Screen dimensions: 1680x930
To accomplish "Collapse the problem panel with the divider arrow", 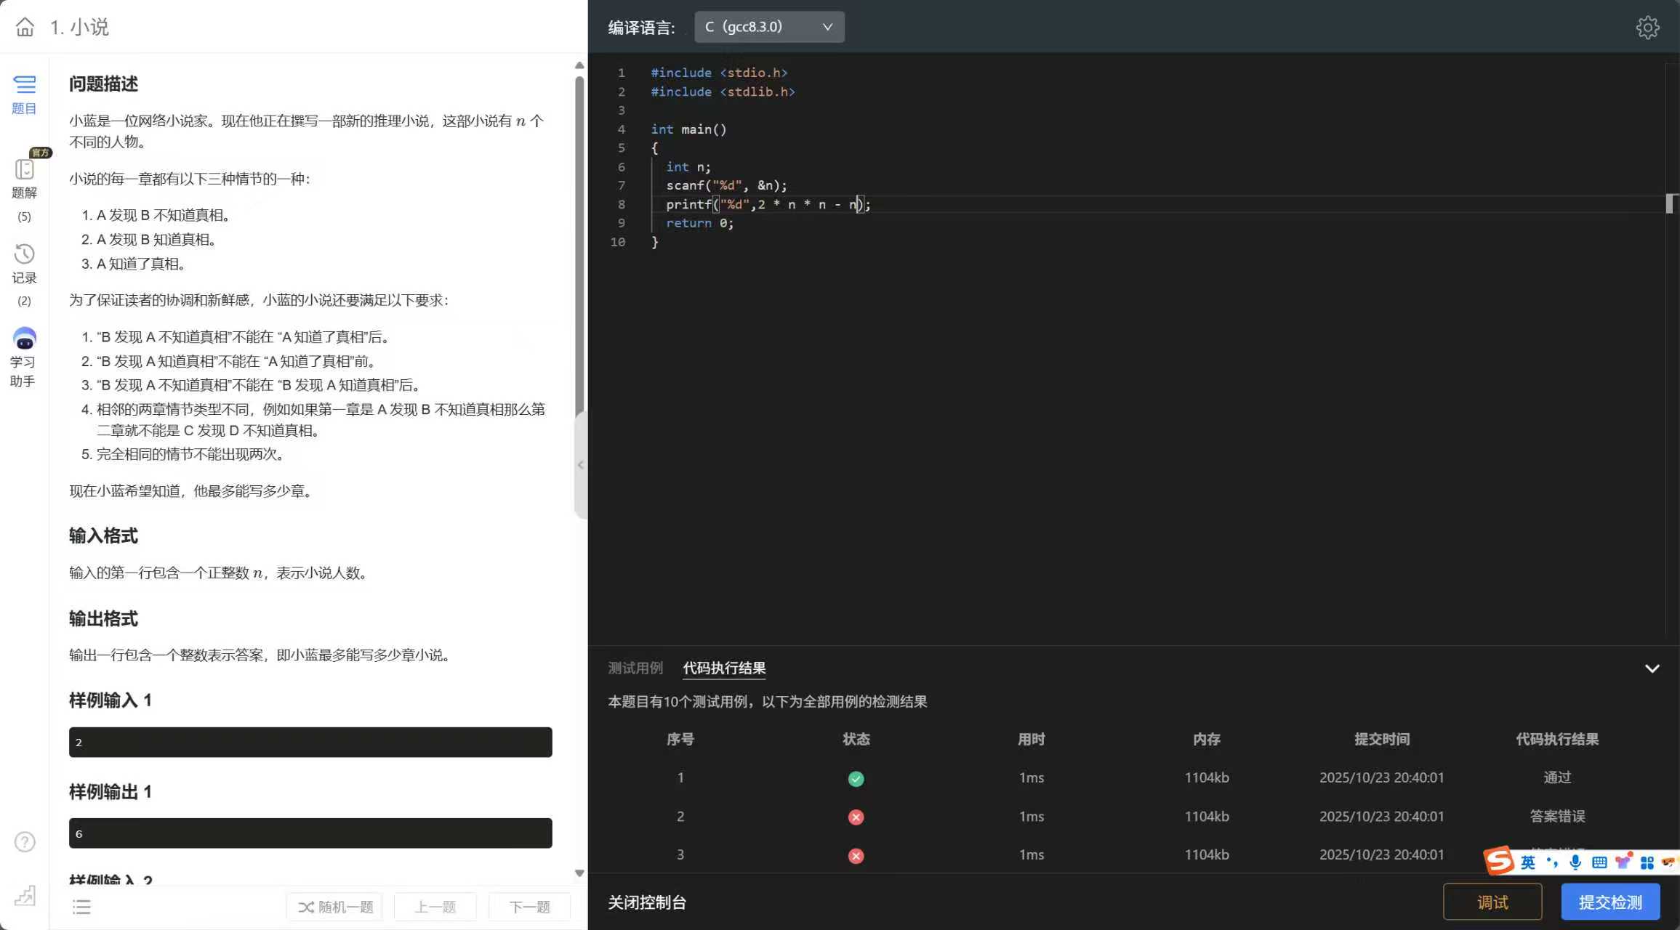I will 580,465.
